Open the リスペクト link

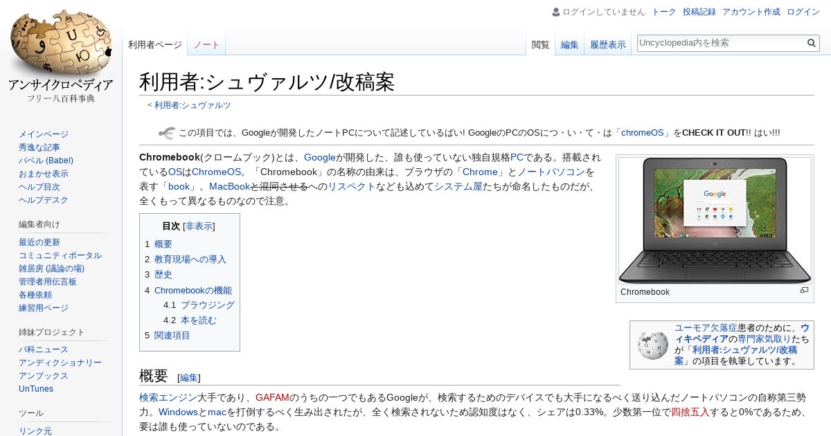(351, 186)
